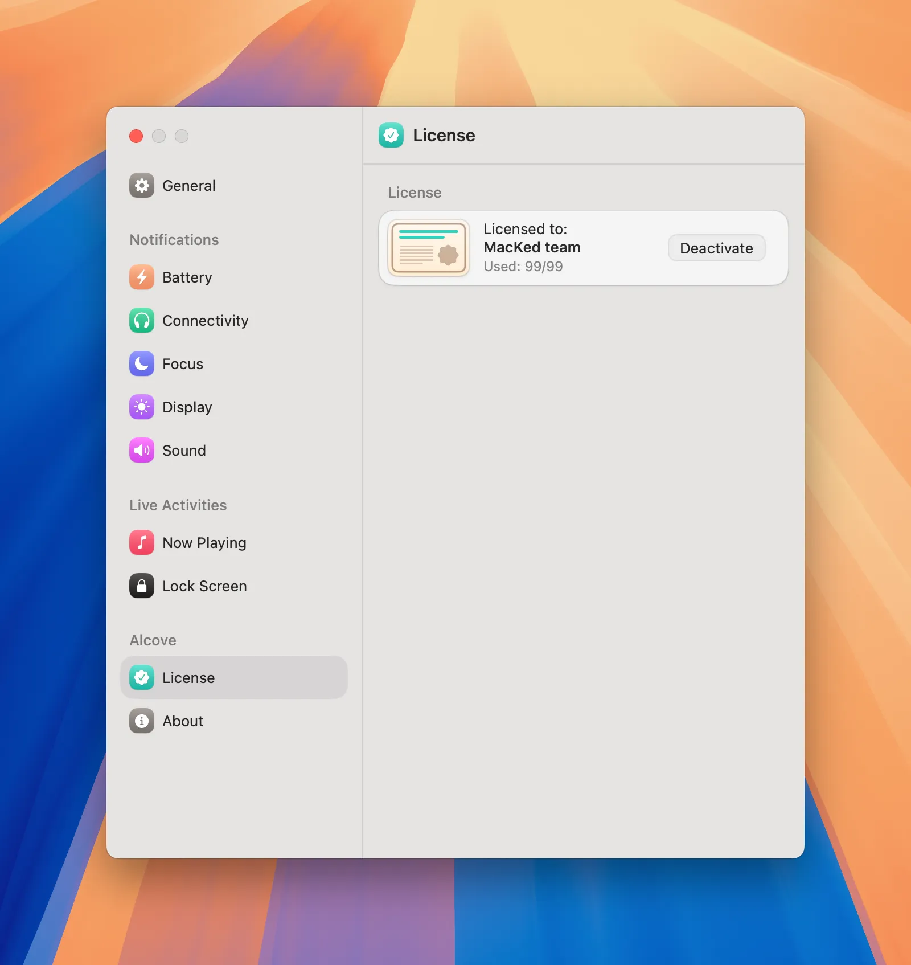Select the Battery notifications entry
The height and width of the screenshot is (965, 911).
pos(186,277)
